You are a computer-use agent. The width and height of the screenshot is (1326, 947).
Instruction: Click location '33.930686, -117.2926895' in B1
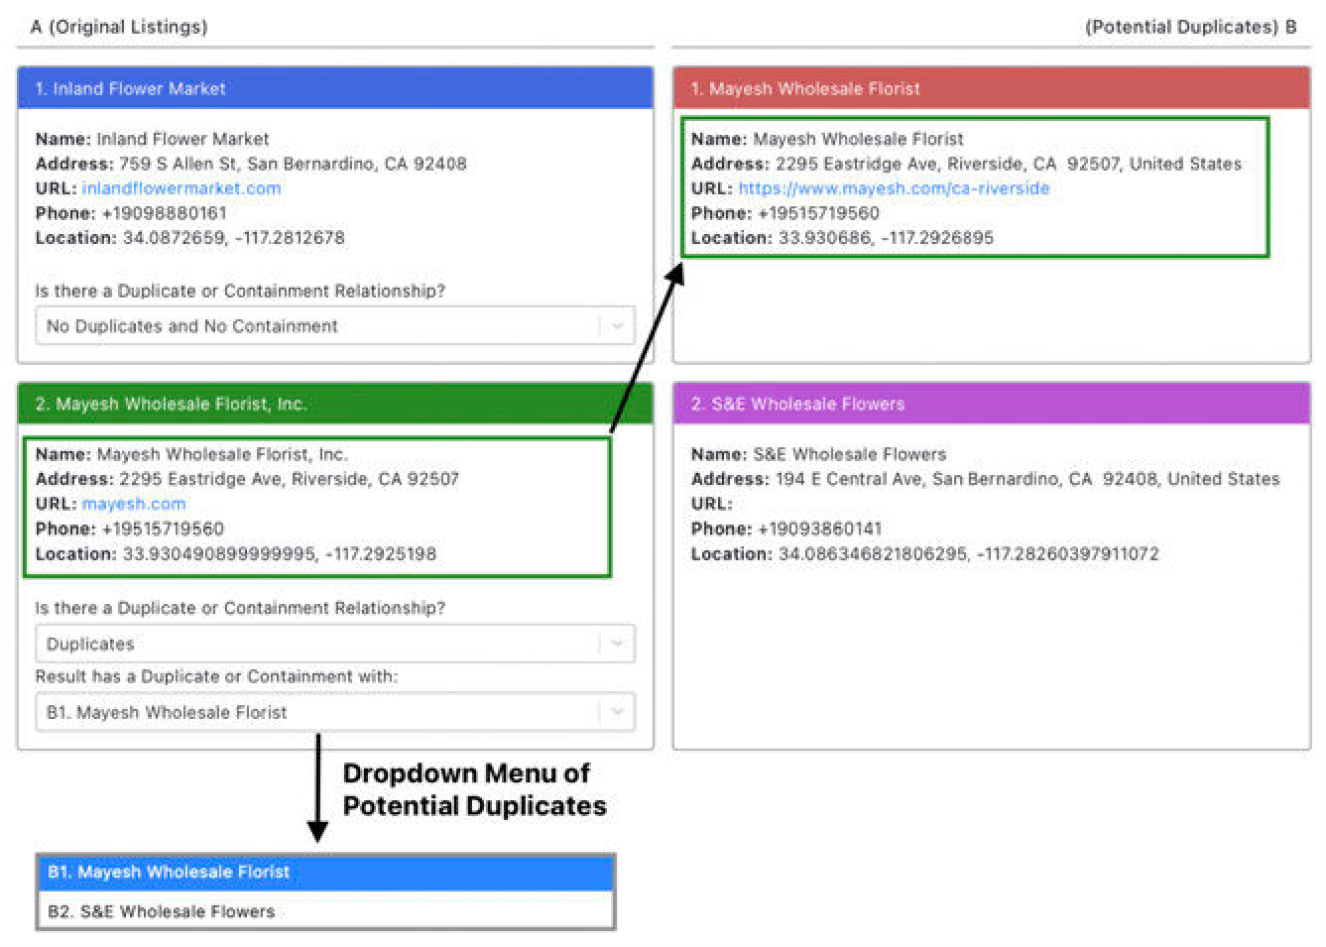click(x=886, y=238)
